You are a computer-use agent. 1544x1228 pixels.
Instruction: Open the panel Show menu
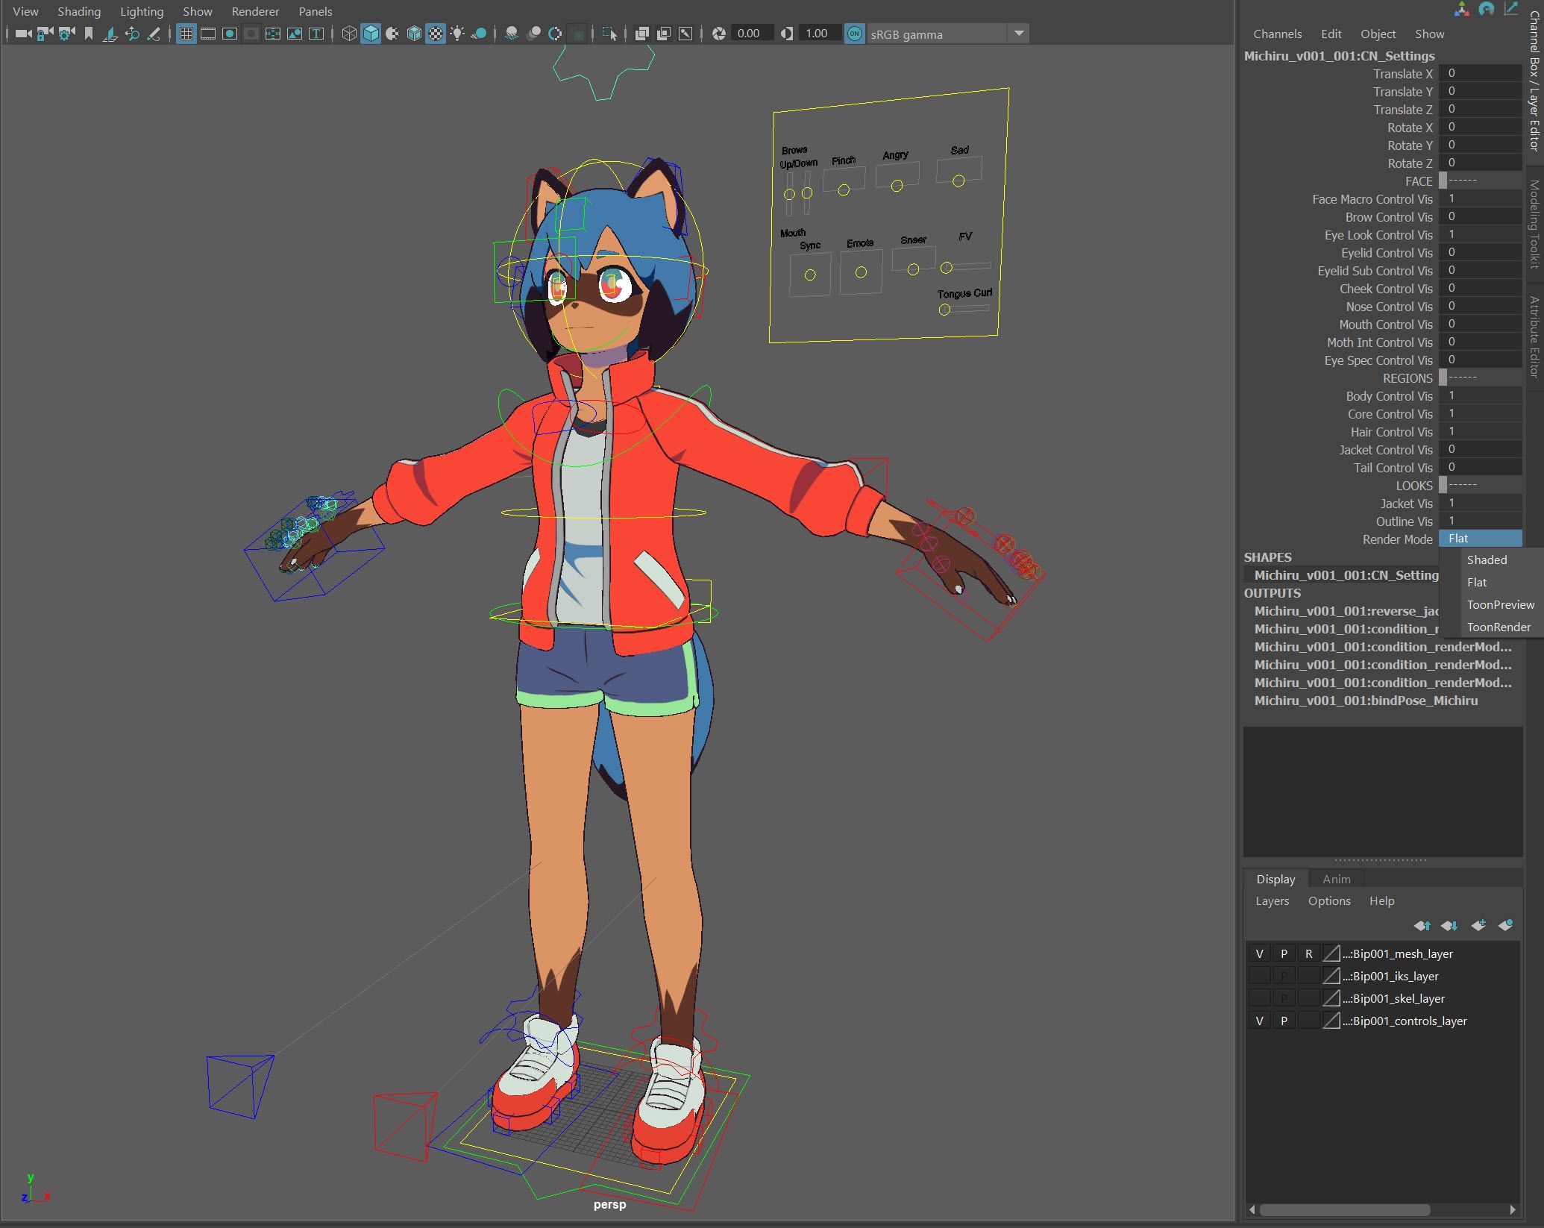click(x=198, y=11)
